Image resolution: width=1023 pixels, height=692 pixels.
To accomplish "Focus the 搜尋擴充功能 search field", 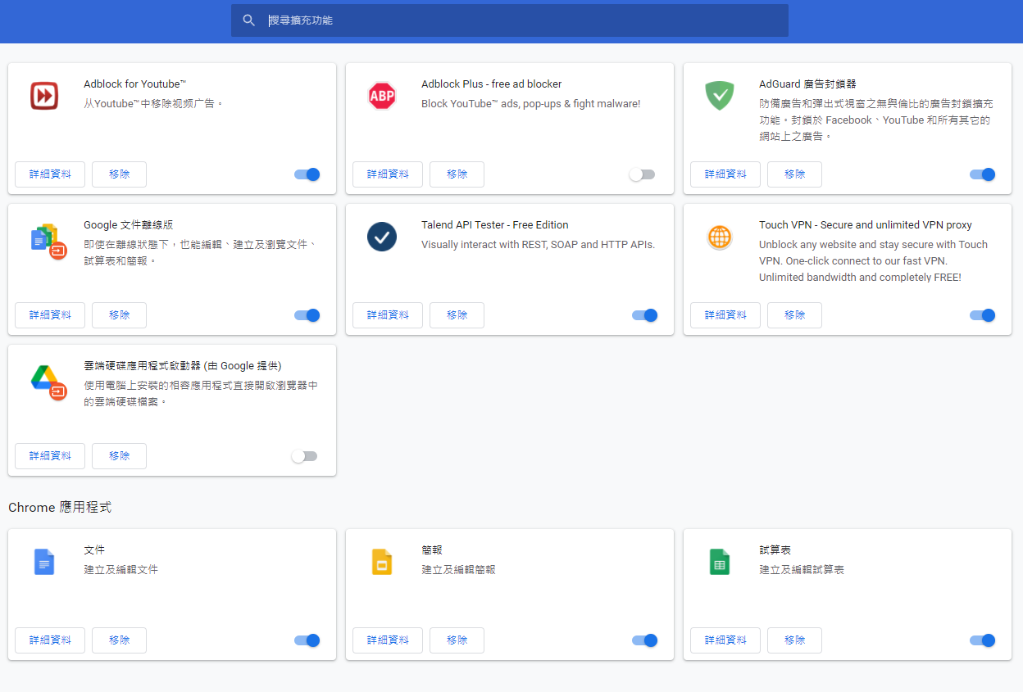I will 510,20.
